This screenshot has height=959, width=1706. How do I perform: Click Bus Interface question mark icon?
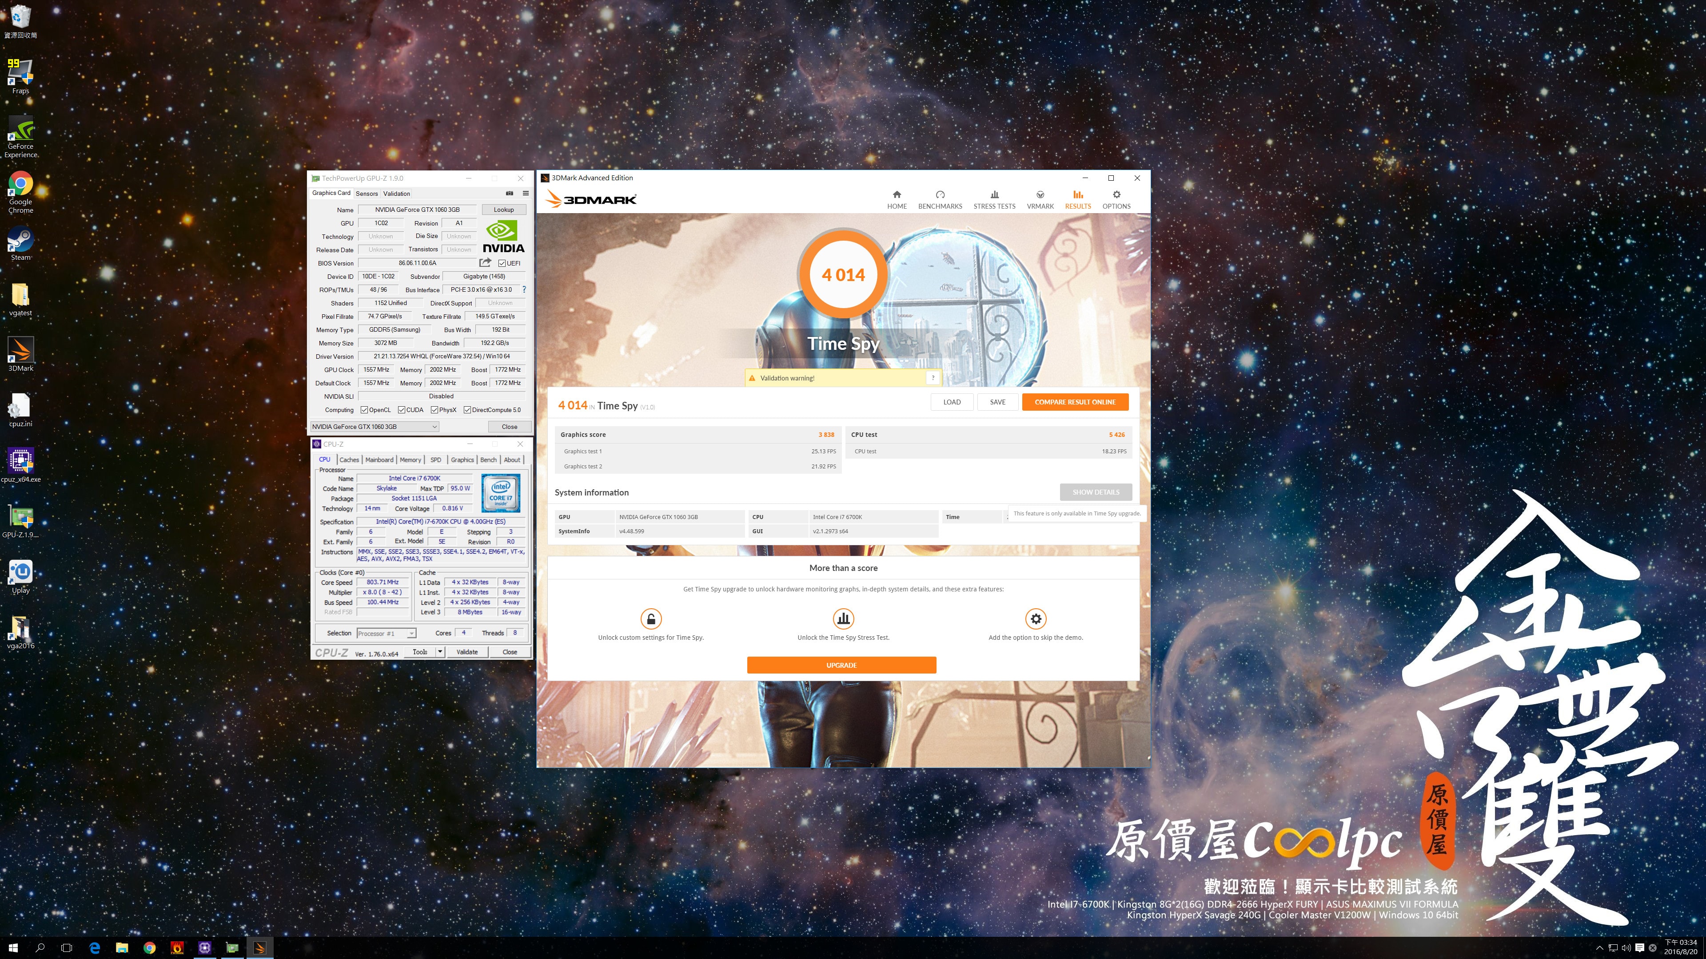point(525,289)
